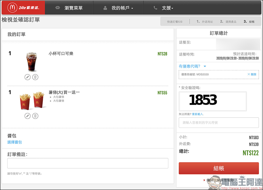Click 我的訂單 heading
This screenshot has height=190, width=263.
coord(16,34)
